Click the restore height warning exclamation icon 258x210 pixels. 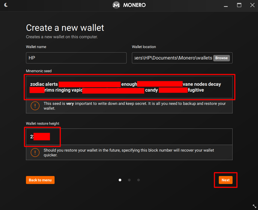pos(35,152)
